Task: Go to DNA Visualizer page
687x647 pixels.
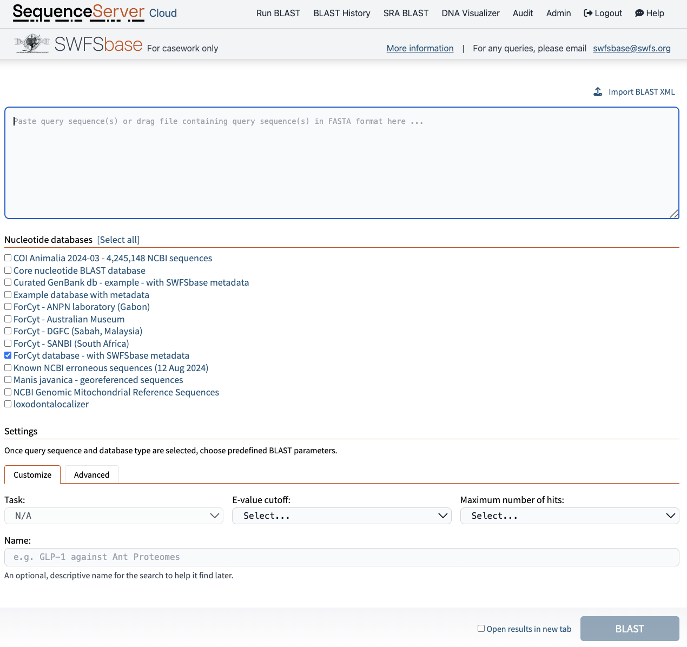Action: pos(470,13)
